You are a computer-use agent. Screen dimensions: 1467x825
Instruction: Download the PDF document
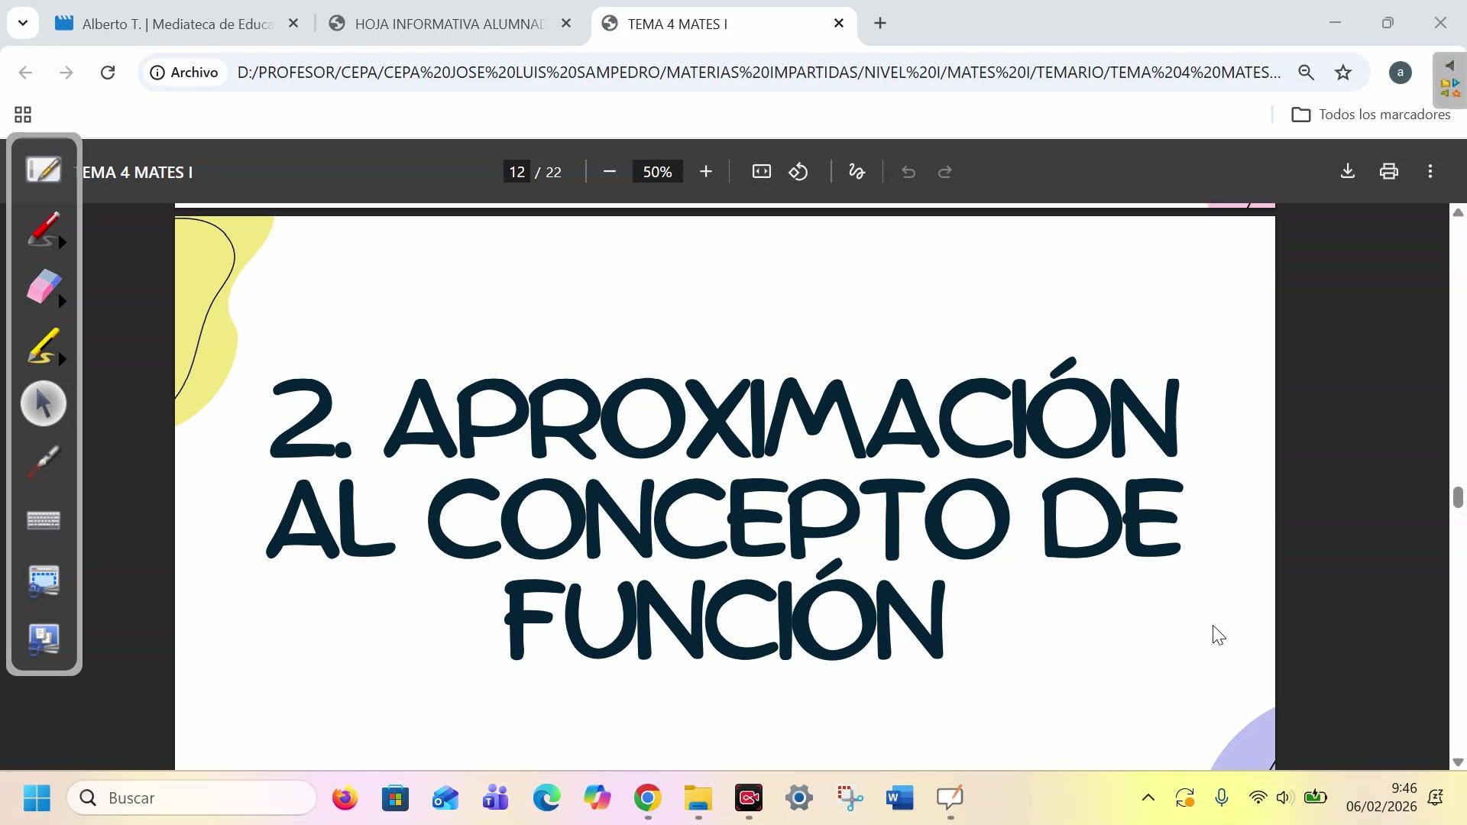(x=1348, y=172)
